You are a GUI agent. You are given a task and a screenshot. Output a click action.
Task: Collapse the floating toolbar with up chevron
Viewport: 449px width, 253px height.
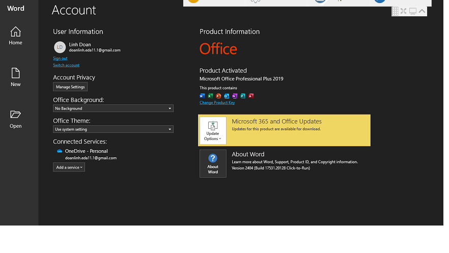pos(422,11)
